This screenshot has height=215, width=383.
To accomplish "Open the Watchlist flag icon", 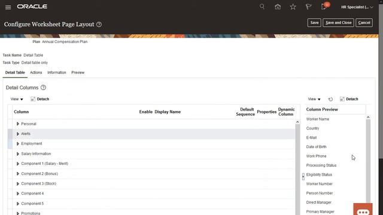I will tap(309, 7).
